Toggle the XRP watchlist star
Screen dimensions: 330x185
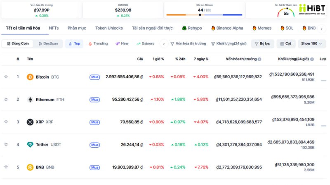coord(6,122)
